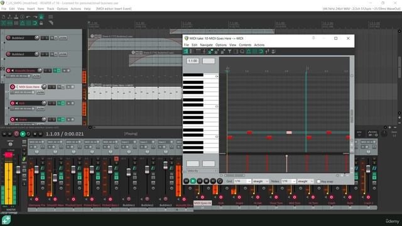Click main transport go-to-start button
The height and width of the screenshot is (226, 402).
click(x=4, y=134)
